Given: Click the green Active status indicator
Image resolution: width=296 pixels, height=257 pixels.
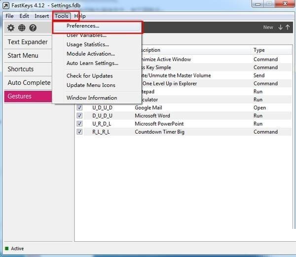Looking at the screenshot, I should click(7, 249).
